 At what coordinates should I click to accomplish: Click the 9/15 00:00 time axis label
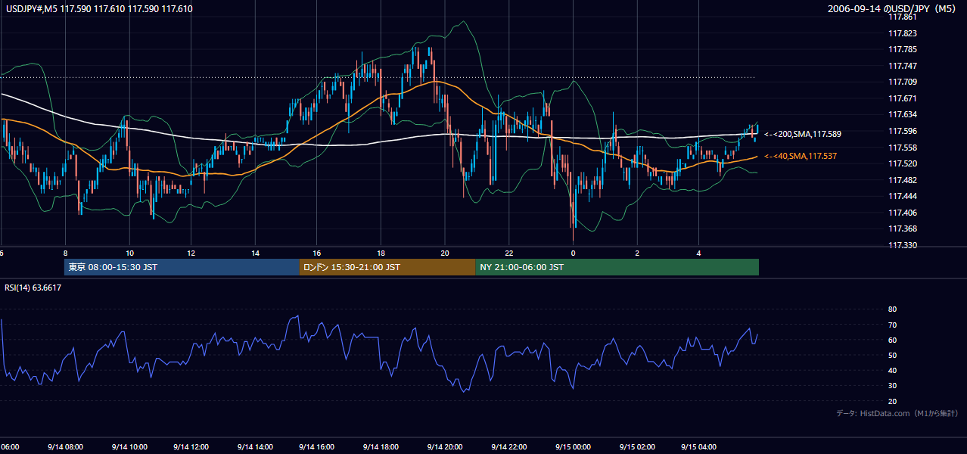tap(573, 447)
